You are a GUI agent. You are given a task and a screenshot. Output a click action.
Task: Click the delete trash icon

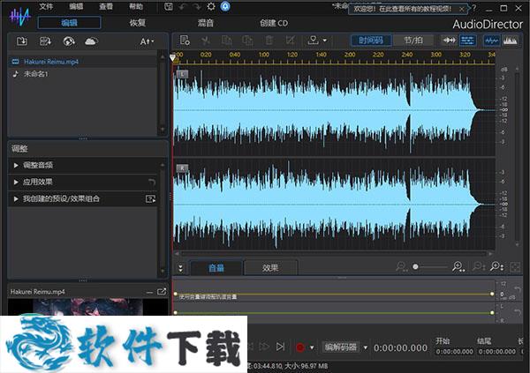(x=269, y=41)
